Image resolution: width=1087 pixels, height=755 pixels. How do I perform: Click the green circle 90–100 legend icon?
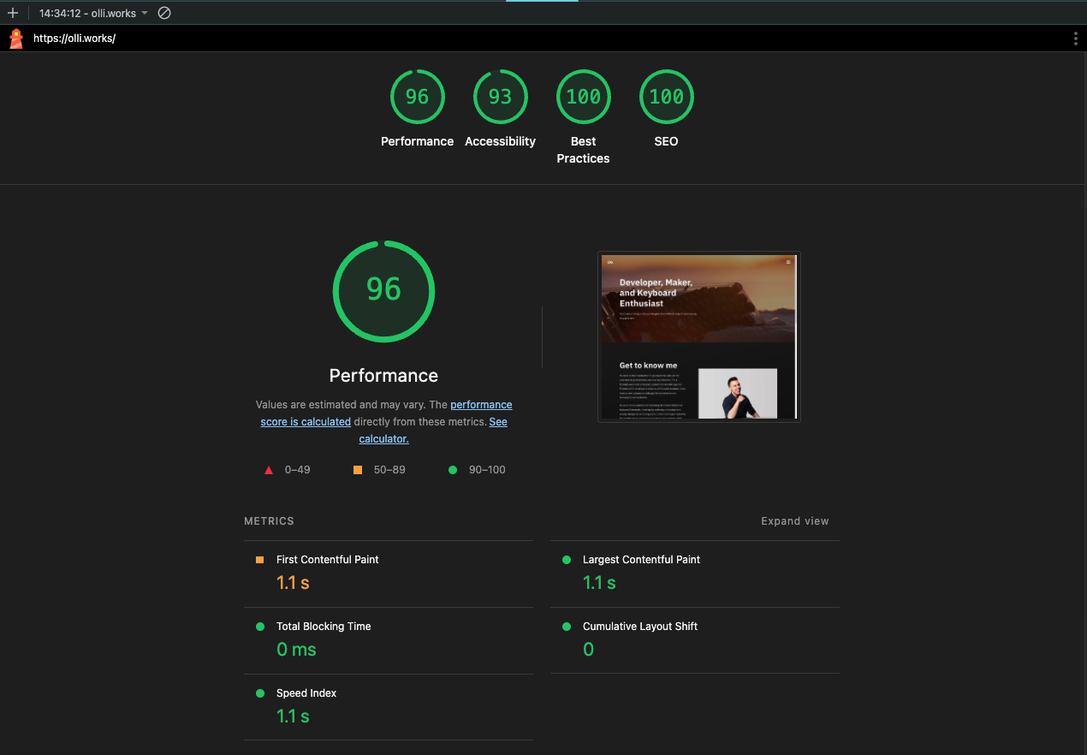click(453, 470)
